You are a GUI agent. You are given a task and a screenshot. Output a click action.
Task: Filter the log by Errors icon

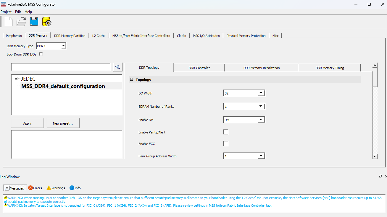pos(30,188)
